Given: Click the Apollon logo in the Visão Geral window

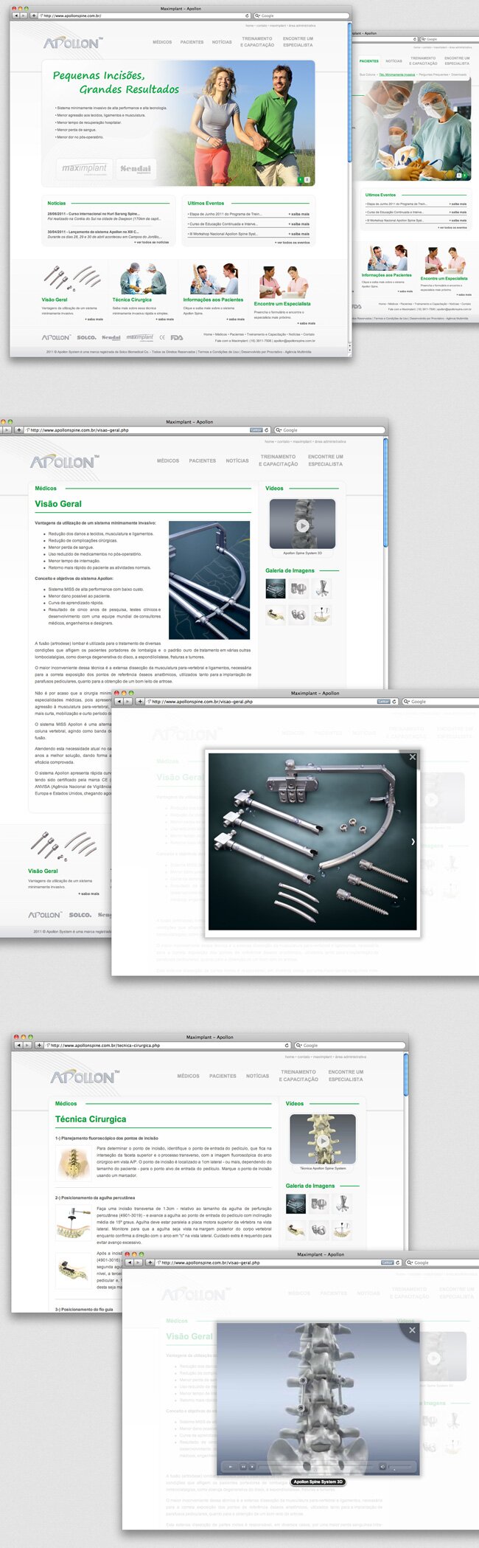Looking at the screenshot, I should pos(64,462).
